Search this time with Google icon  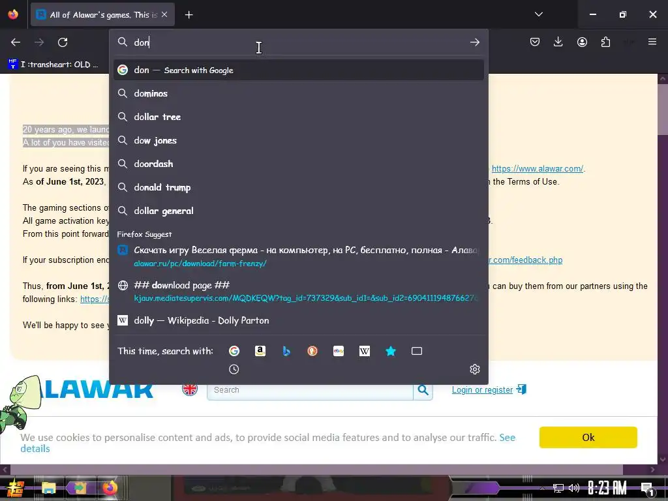coord(234,350)
